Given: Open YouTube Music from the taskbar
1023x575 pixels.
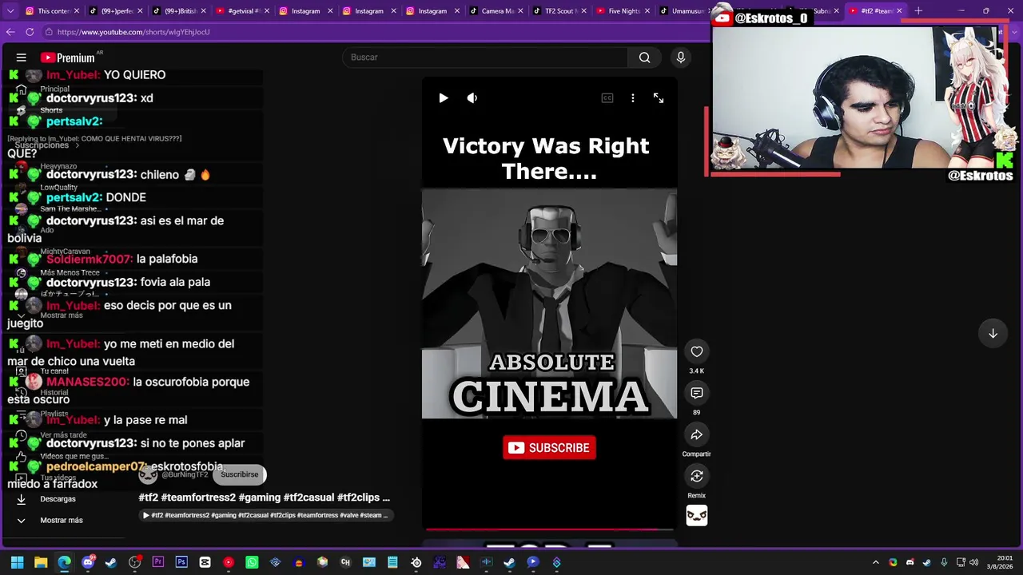Looking at the screenshot, I should [229, 562].
